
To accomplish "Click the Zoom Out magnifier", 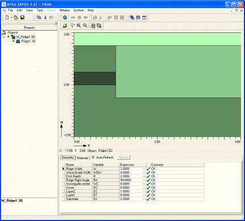I will click(x=85, y=25).
